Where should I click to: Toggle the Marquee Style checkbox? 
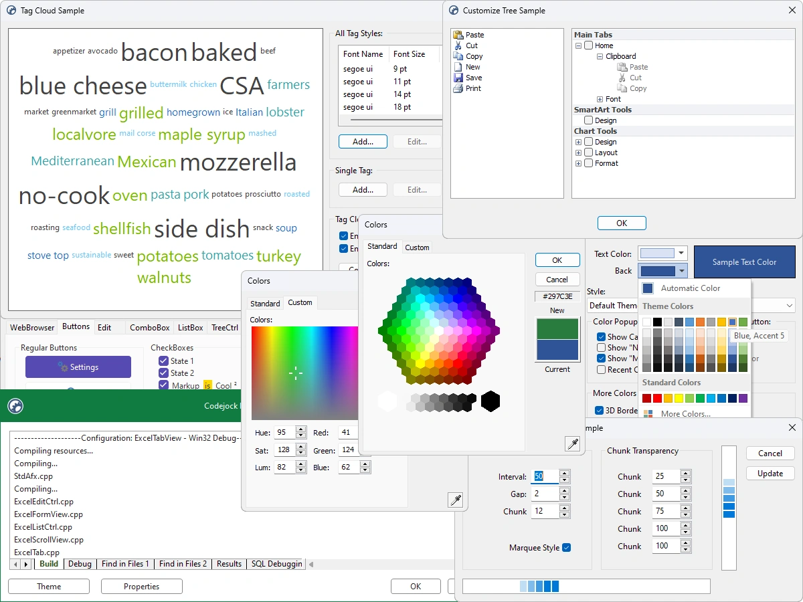tap(567, 548)
